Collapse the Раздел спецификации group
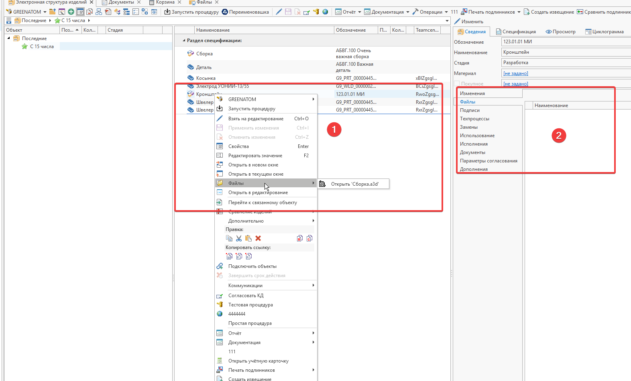Image resolution: width=631 pixels, height=381 pixels. tap(184, 41)
